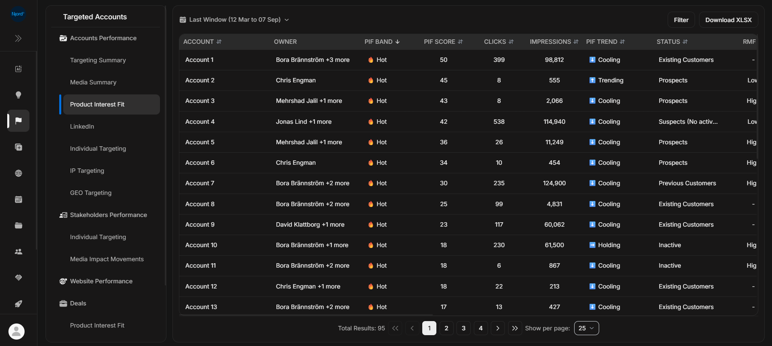The image size is (772, 346).
Task: Jump to the last page of results
Action: (x=515, y=328)
